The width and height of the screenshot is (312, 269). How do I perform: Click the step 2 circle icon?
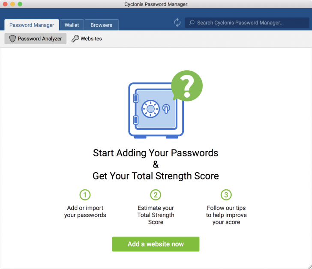click(x=156, y=194)
